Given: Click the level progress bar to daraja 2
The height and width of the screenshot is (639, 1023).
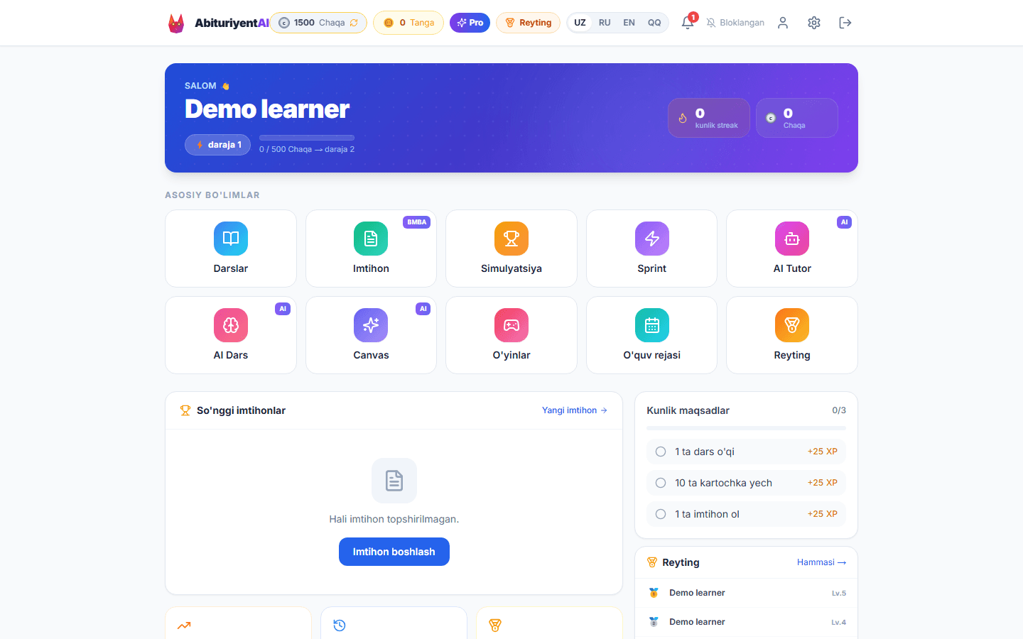Looking at the screenshot, I should (307, 138).
